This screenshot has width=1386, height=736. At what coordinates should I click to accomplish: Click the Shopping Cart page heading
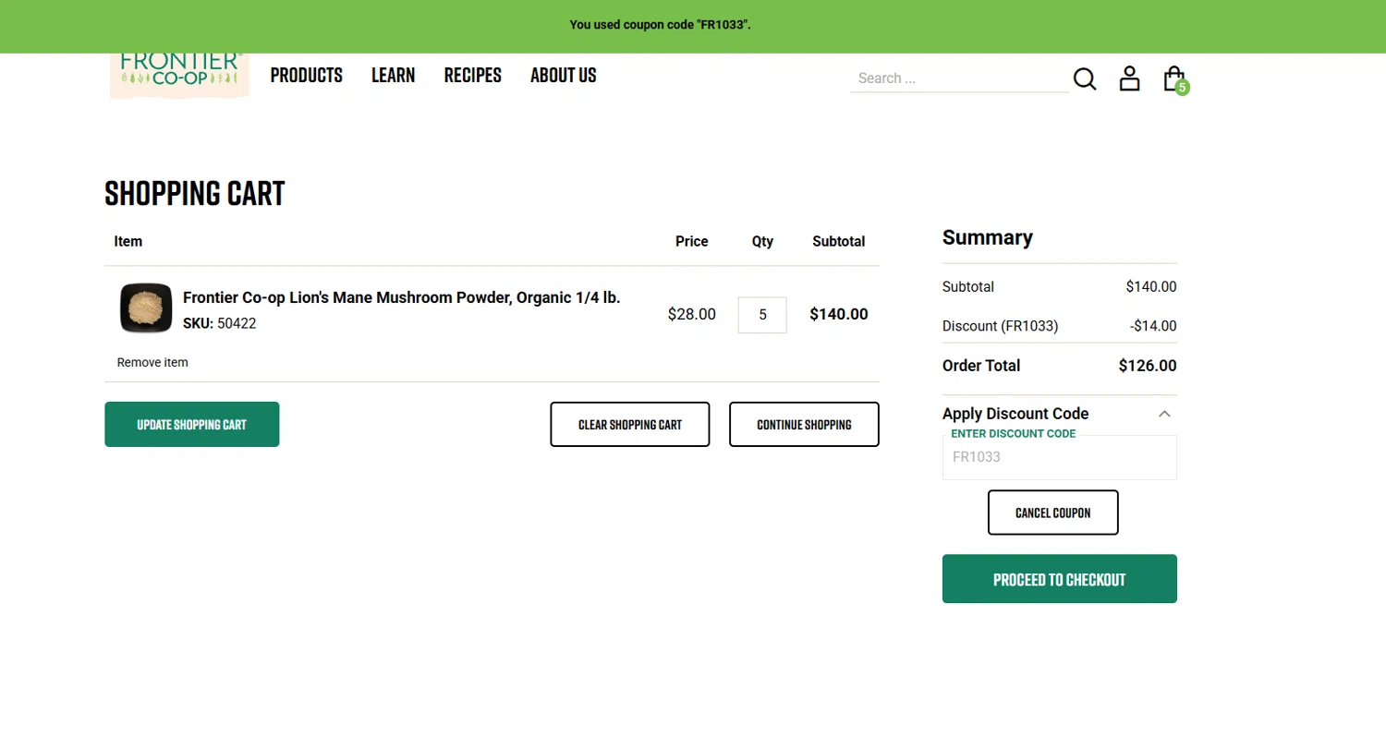[x=195, y=194]
